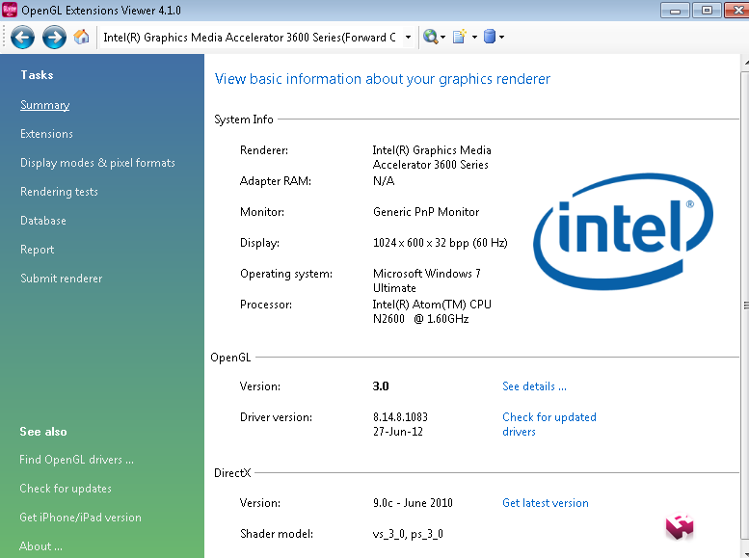The height and width of the screenshot is (558, 749).
Task: Click the new document notes icon
Action: [459, 38]
